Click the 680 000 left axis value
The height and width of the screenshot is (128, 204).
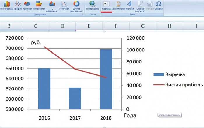coord(15,58)
